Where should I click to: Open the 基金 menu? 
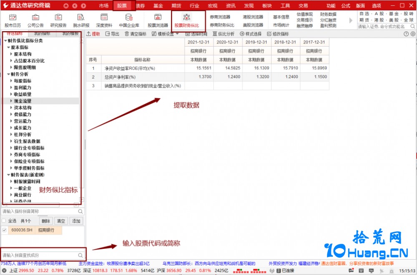pos(158,5)
